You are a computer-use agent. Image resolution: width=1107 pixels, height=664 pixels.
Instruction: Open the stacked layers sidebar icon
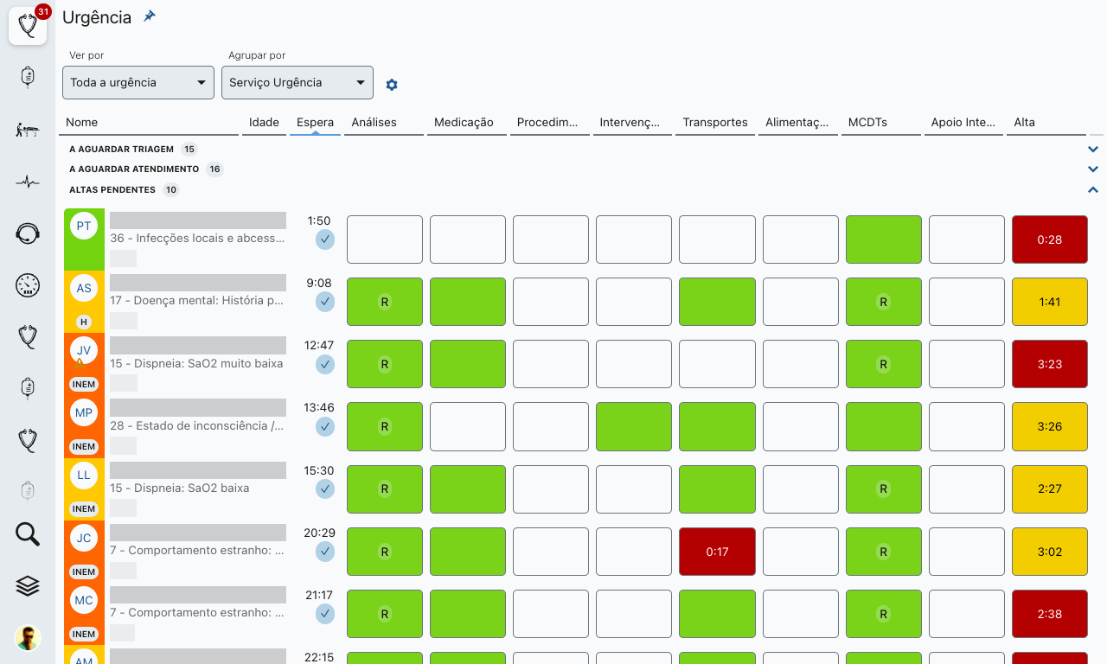pos(28,586)
